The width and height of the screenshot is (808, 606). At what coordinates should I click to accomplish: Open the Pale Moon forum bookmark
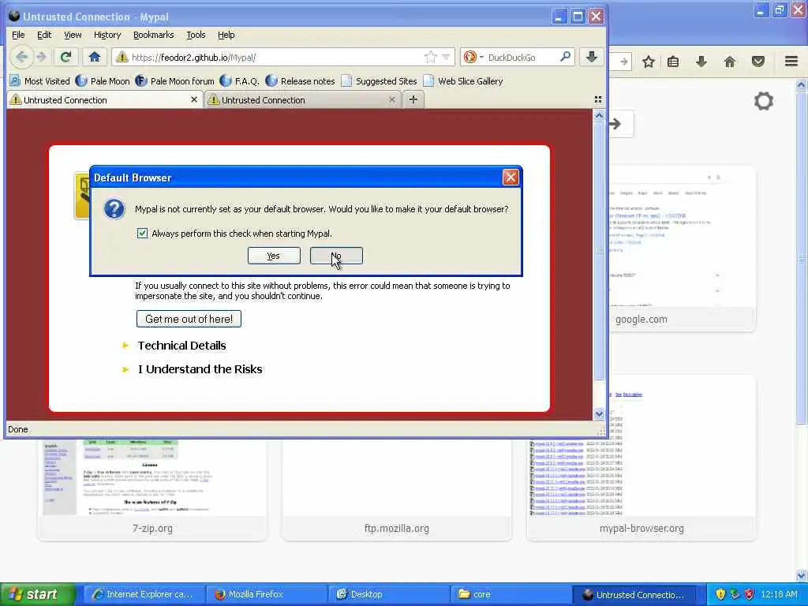(x=174, y=81)
